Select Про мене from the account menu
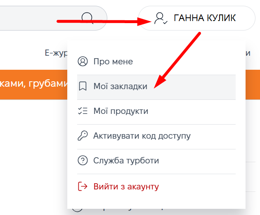Viewport: 260px width, 215px height. tap(113, 61)
